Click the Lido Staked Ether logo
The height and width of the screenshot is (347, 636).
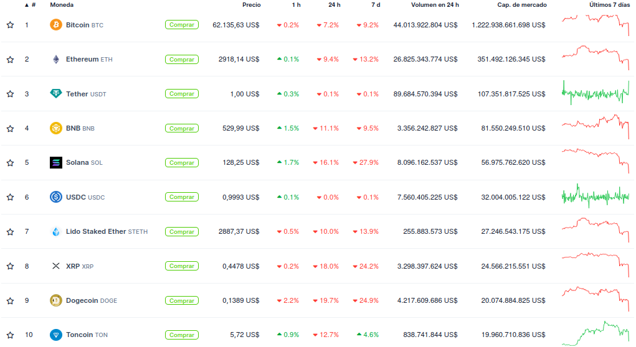(55, 231)
